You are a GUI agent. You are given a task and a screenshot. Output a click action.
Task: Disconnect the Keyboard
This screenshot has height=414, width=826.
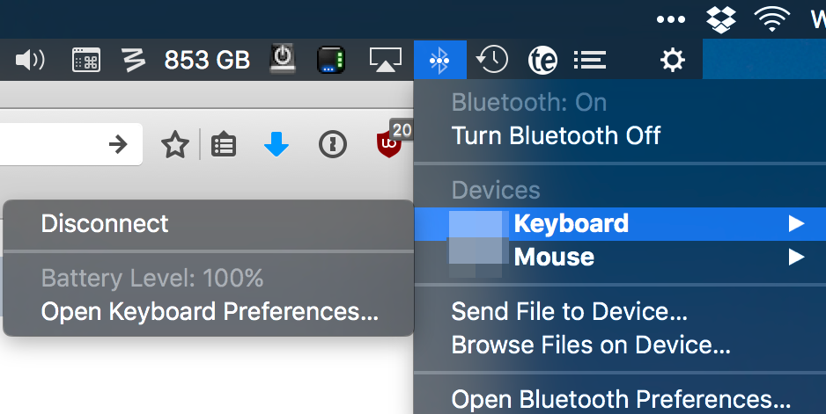click(105, 224)
